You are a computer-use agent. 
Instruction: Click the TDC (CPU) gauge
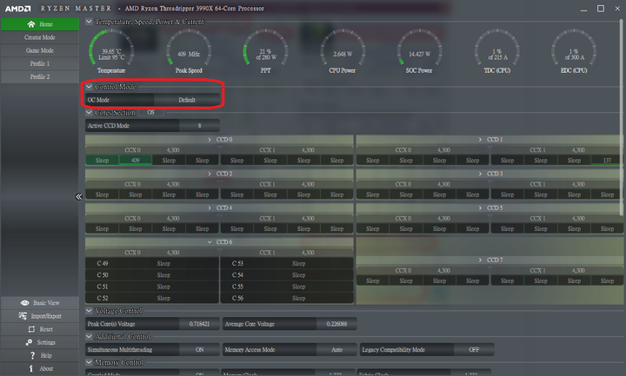point(496,52)
